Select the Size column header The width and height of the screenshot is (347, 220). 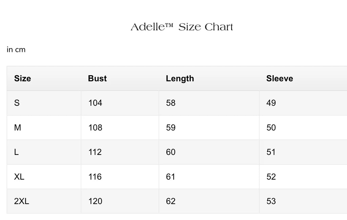coord(22,79)
